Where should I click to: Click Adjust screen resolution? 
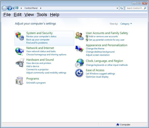[98, 55]
